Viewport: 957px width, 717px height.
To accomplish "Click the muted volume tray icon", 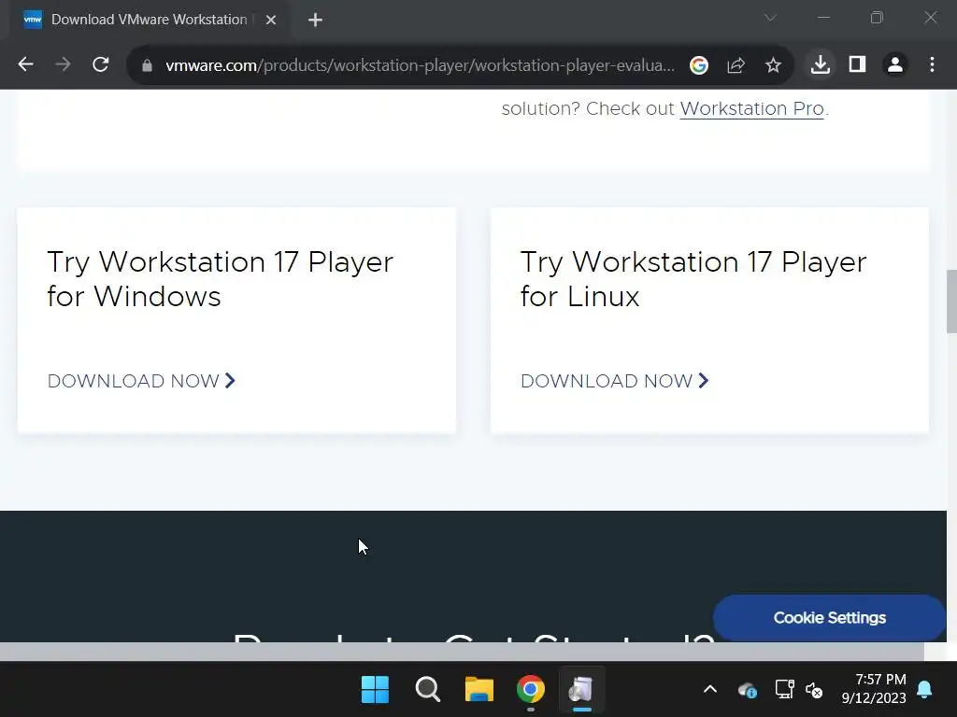I will pyautogui.click(x=814, y=690).
